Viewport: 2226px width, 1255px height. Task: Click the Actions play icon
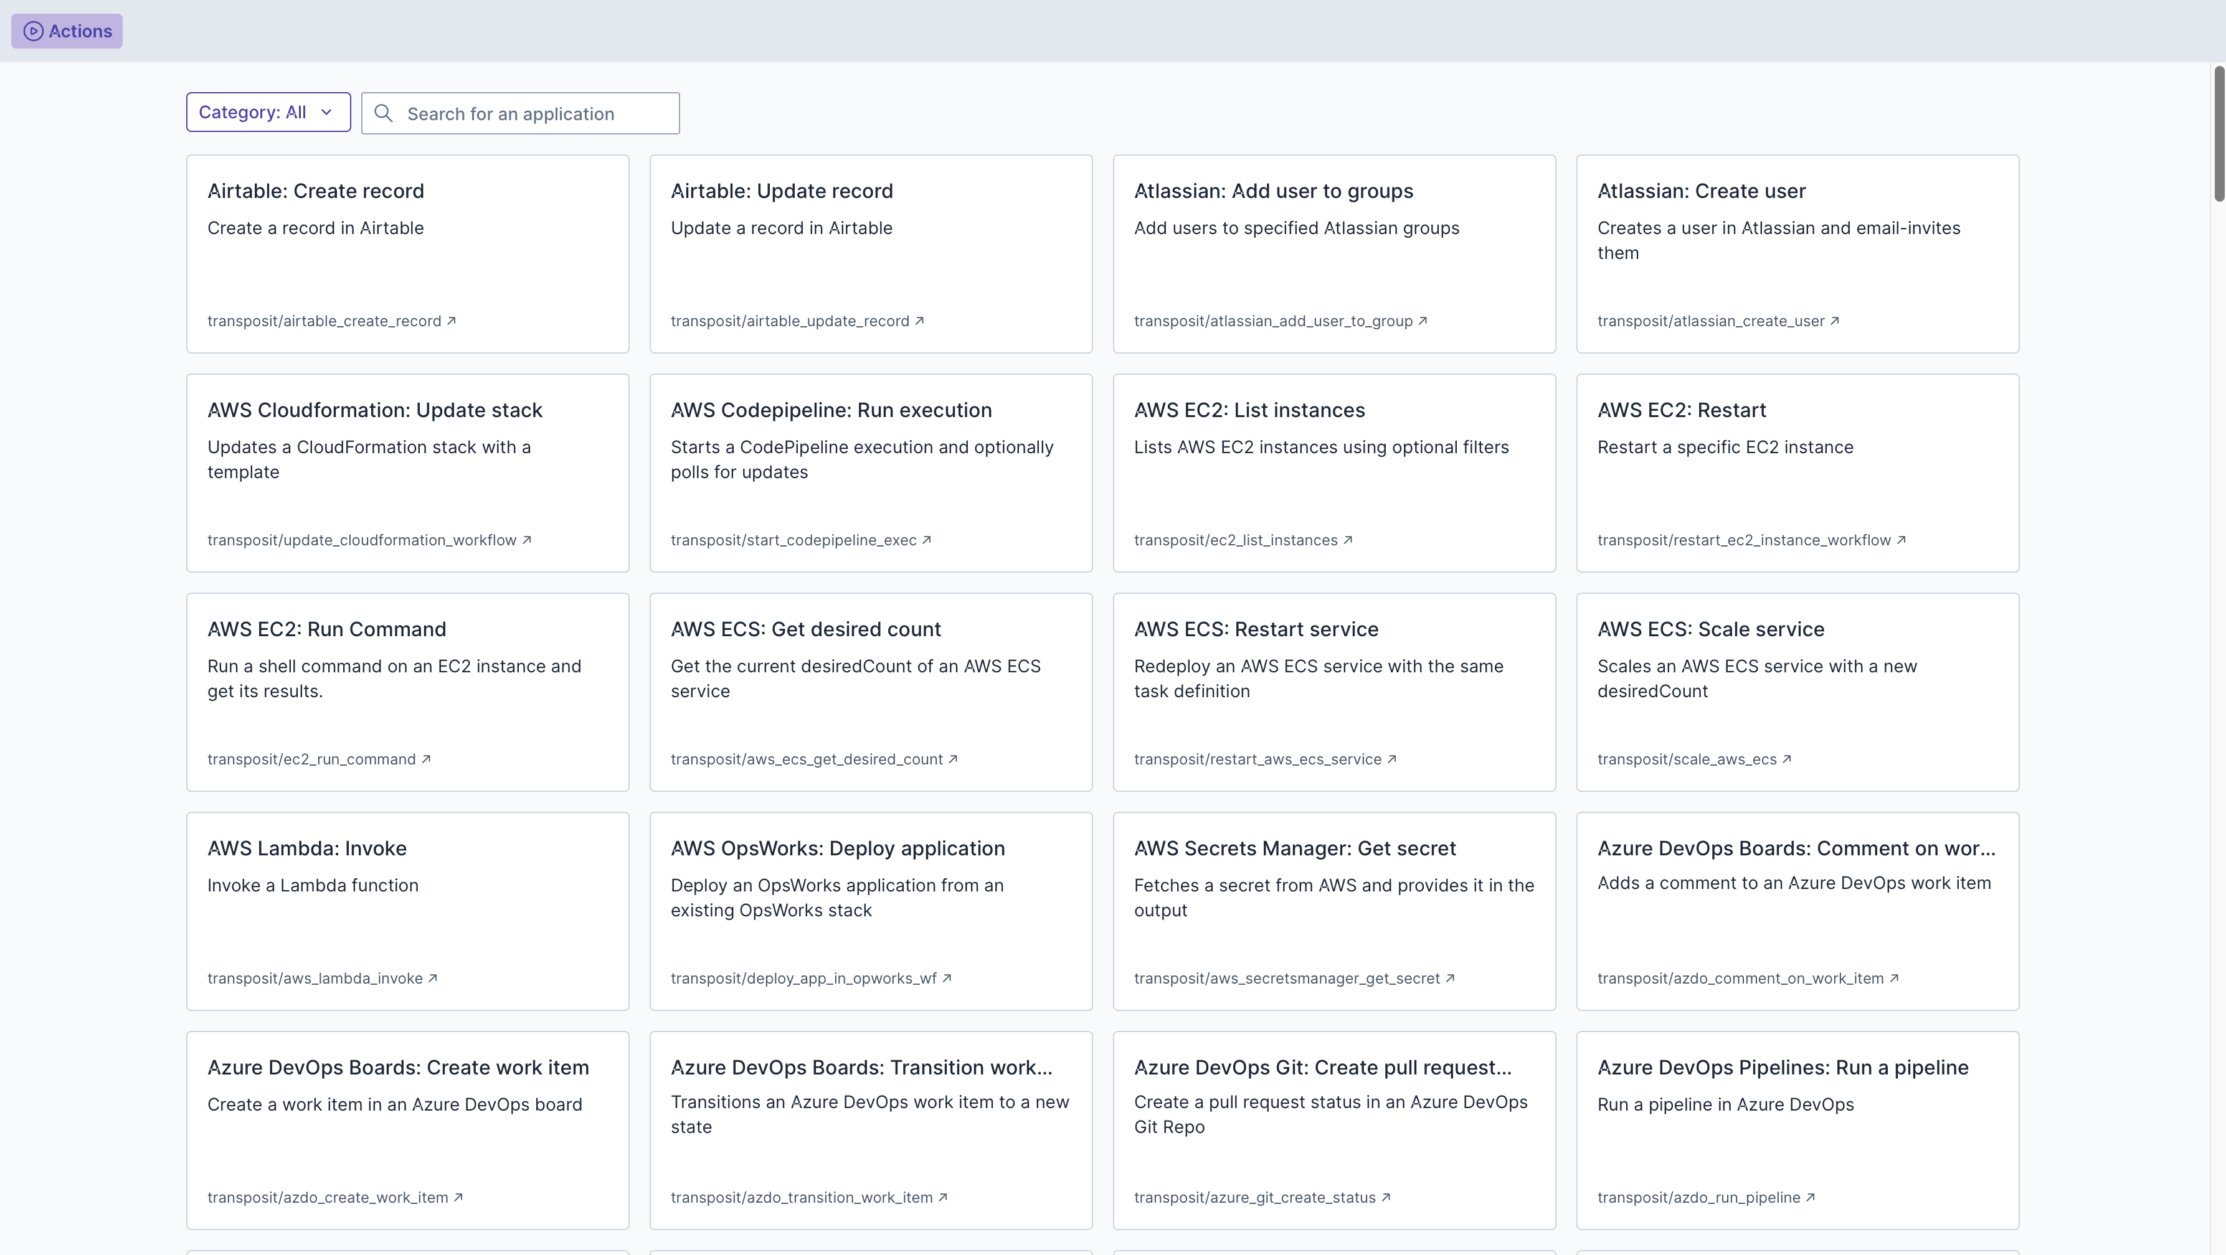pyautogui.click(x=33, y=31)
